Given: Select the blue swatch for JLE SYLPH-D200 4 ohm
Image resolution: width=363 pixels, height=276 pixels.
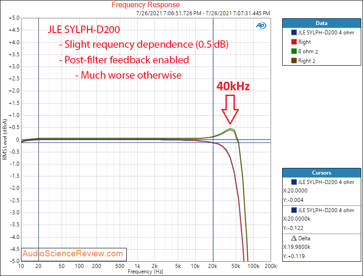Looking at the screenshot, I should click(x=294, y=33).
